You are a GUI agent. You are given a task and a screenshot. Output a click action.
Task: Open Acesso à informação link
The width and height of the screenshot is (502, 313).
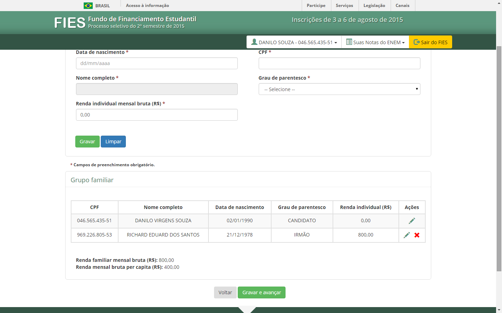(147, 6)
